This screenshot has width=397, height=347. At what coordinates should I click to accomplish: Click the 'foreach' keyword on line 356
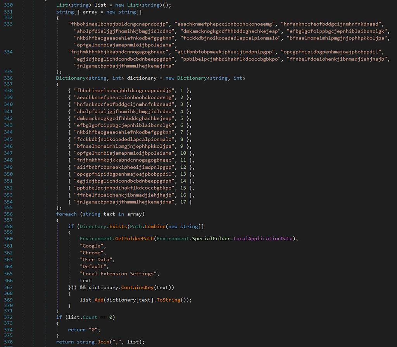[x=66, y=214]
